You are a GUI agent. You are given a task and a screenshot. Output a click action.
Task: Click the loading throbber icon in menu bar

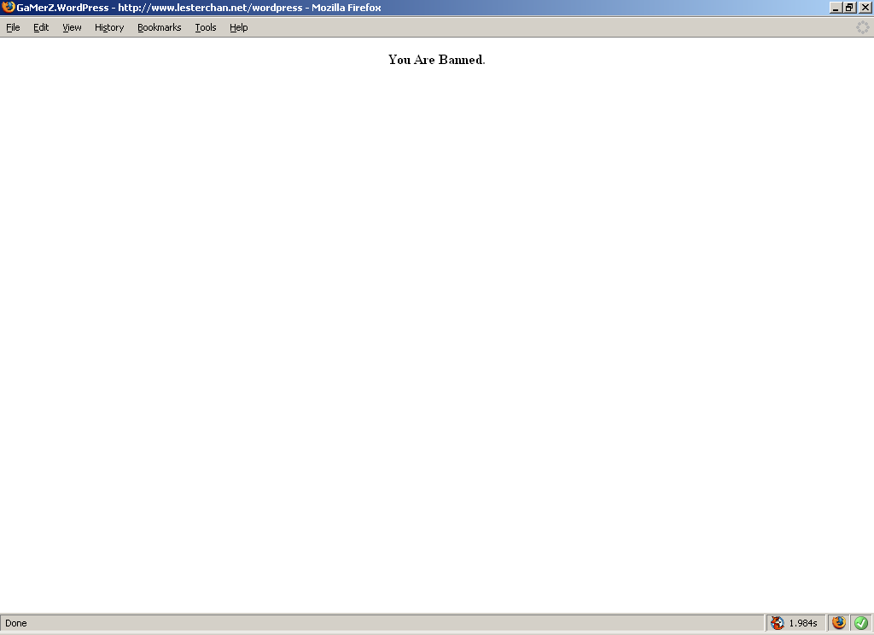tap(862, 27)
